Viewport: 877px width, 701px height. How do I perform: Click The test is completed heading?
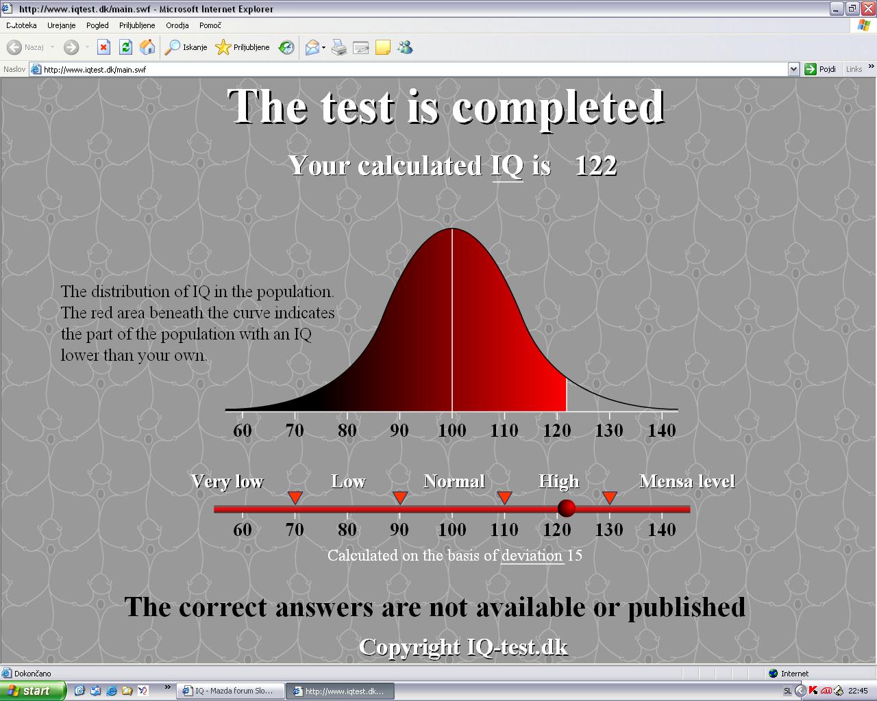[x=446, y=106]
